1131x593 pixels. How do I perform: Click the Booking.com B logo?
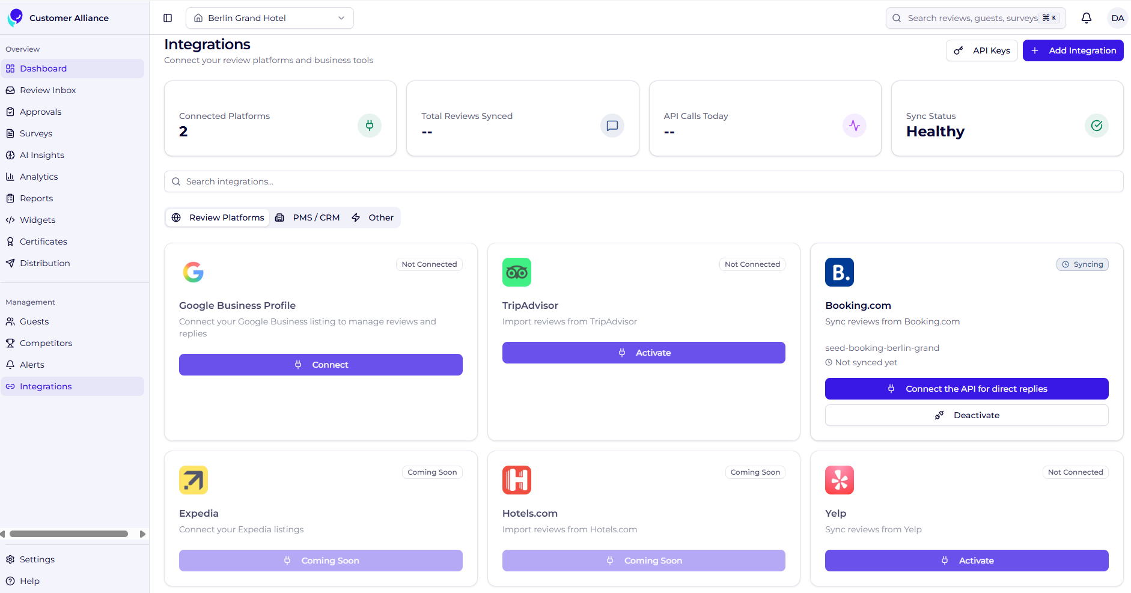tap(840, 272)
